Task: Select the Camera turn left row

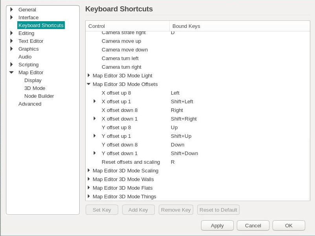Action: 198,58
